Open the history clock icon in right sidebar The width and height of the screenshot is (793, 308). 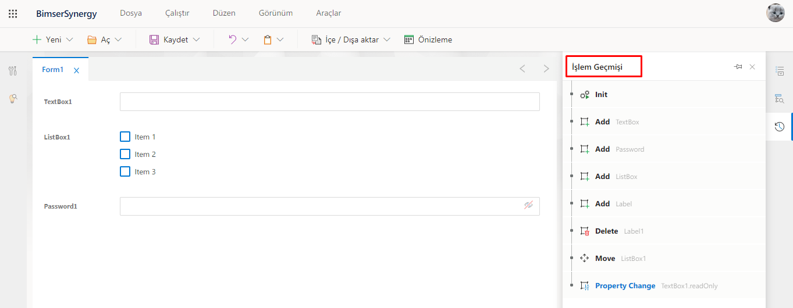pyautogui.click(x=779, y=127)
